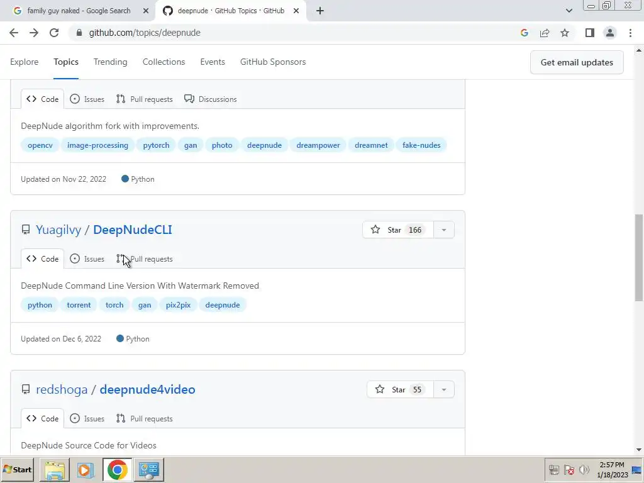Click the python topic tag
This screenshot has width=644, height=483.
(40, 305)
